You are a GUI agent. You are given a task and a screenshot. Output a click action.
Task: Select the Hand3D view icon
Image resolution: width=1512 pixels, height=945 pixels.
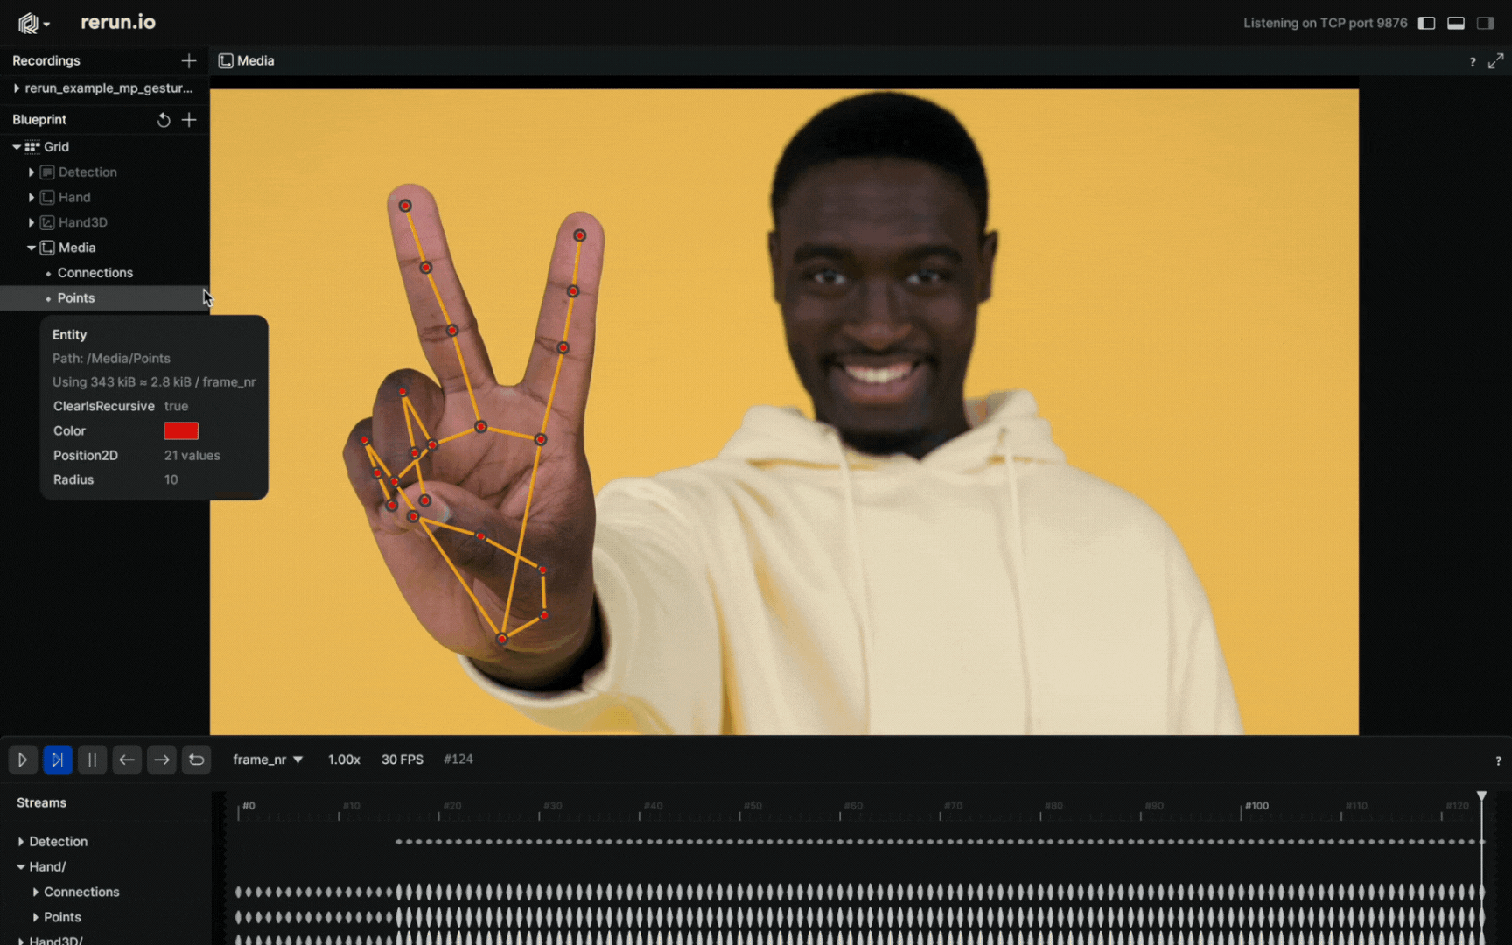point(47,222)
